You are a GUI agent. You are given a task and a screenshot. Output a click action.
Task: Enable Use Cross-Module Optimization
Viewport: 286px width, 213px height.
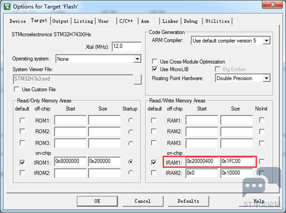click(x=155, y=61)
